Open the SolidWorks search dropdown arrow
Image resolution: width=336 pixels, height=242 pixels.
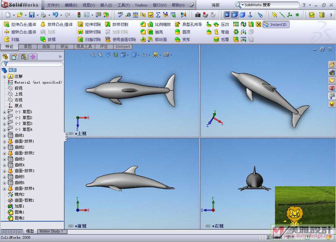click(x=242, y=5)
